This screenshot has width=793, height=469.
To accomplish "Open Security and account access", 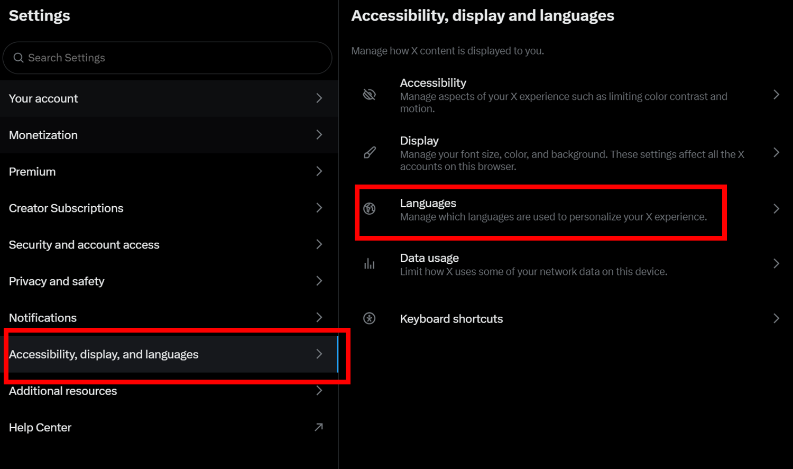I will tap(169, 244).
